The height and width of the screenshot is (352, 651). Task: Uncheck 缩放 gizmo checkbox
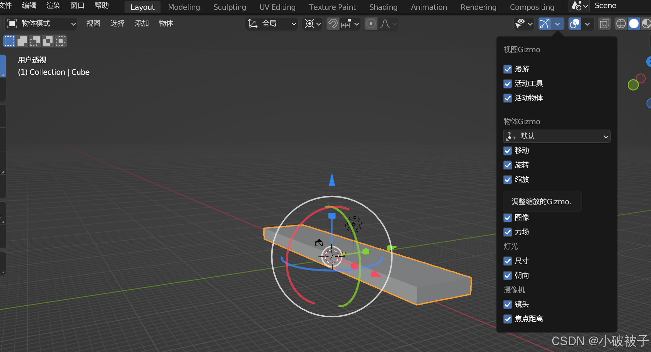[x=508, y=180]
